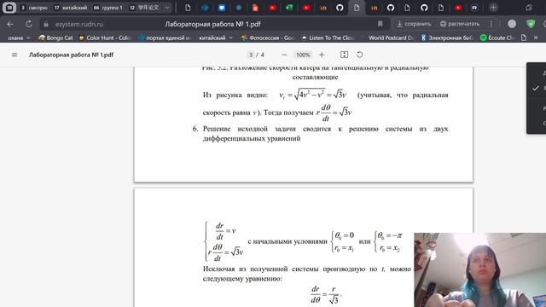Open the tab group китайский
546x307 pixels.
[x=71, y=8]
